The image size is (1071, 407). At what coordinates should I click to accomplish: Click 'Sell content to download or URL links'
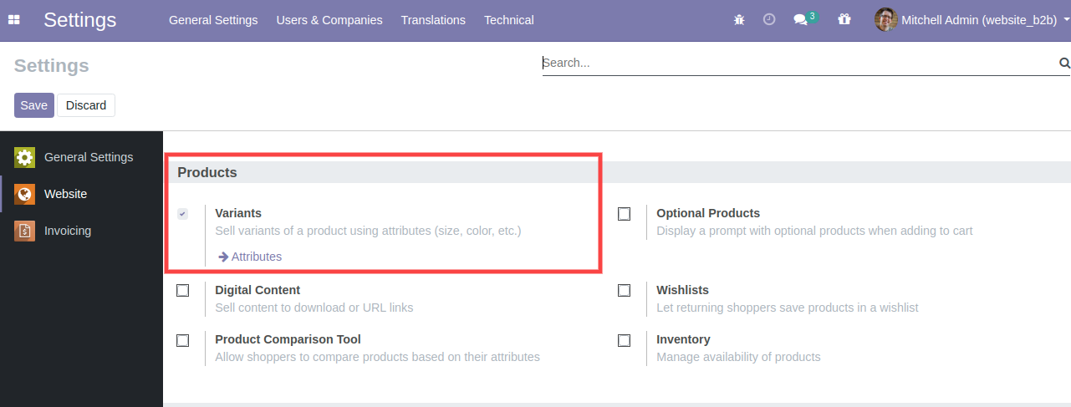(314, 308)
